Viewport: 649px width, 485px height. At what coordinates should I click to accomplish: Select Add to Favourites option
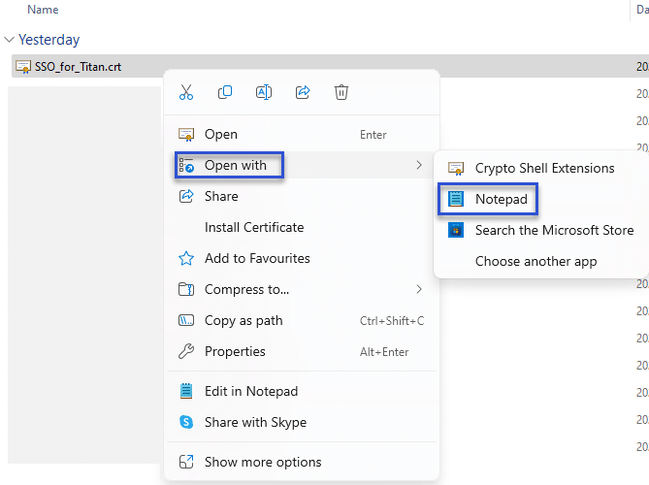(257, 259)
